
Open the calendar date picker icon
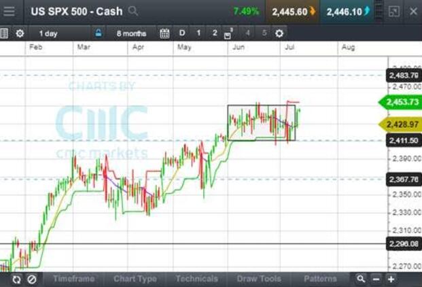point(164,33)
